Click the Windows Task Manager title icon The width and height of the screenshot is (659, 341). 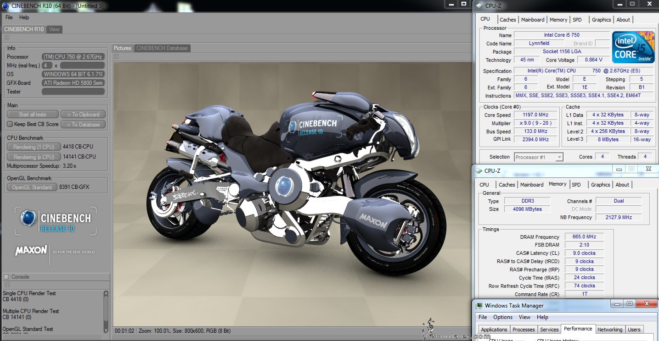point(479,305)
